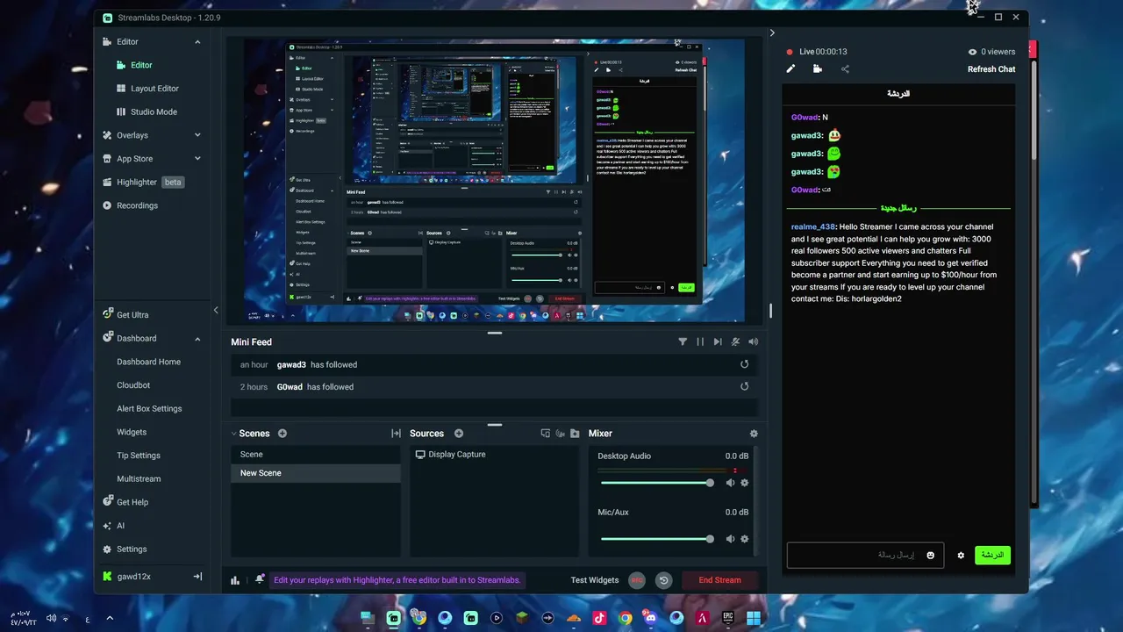This screenshot has width=1123, height=632.
Task: Open the chat emoji picker
Action: pyautogui.click(x=931, y=555)
